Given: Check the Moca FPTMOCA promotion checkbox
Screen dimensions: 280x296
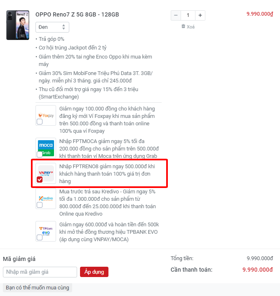Looking at the screenshot, I should (x=40, y=154).
